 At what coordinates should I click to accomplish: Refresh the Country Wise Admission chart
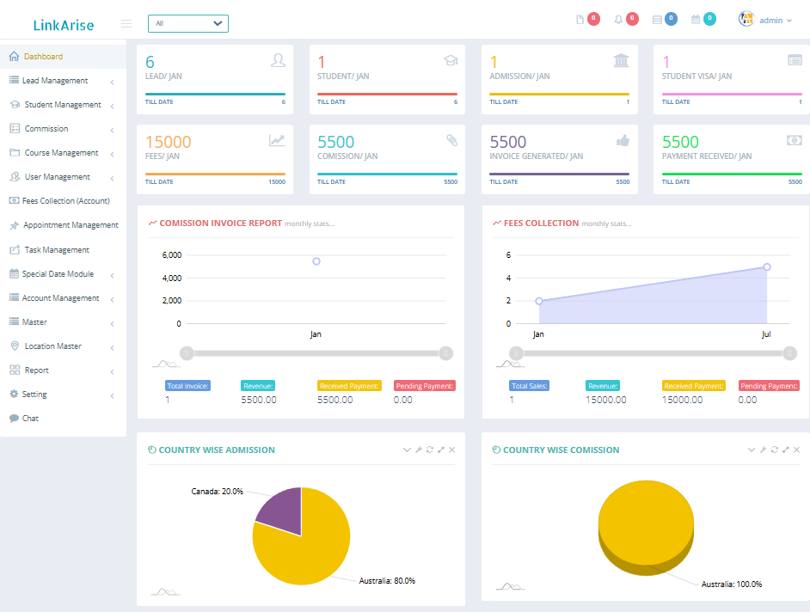pos(430,450)
